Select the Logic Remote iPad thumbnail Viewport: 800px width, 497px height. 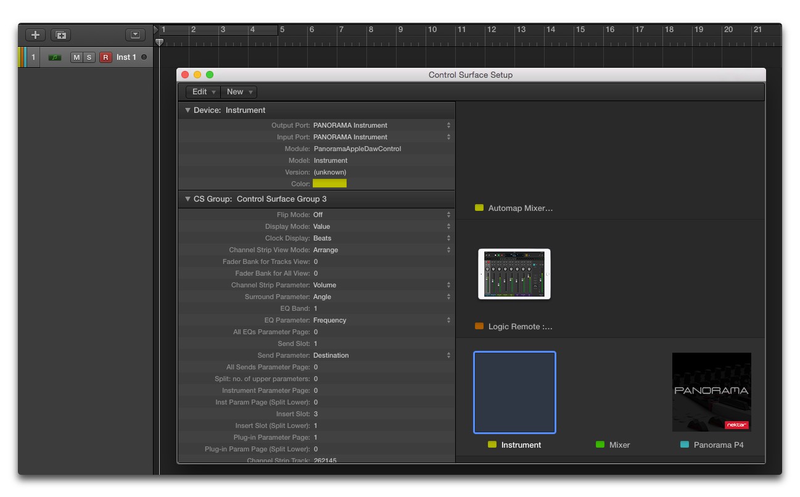click(514, 274)
